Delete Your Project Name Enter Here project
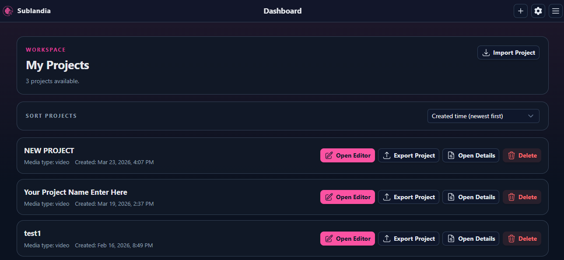The height and width of the screenshot is (260, 564). [522, 197]
